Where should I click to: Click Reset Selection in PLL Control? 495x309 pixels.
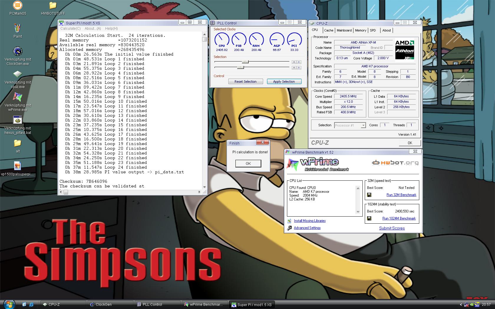(x=245, y=82)
